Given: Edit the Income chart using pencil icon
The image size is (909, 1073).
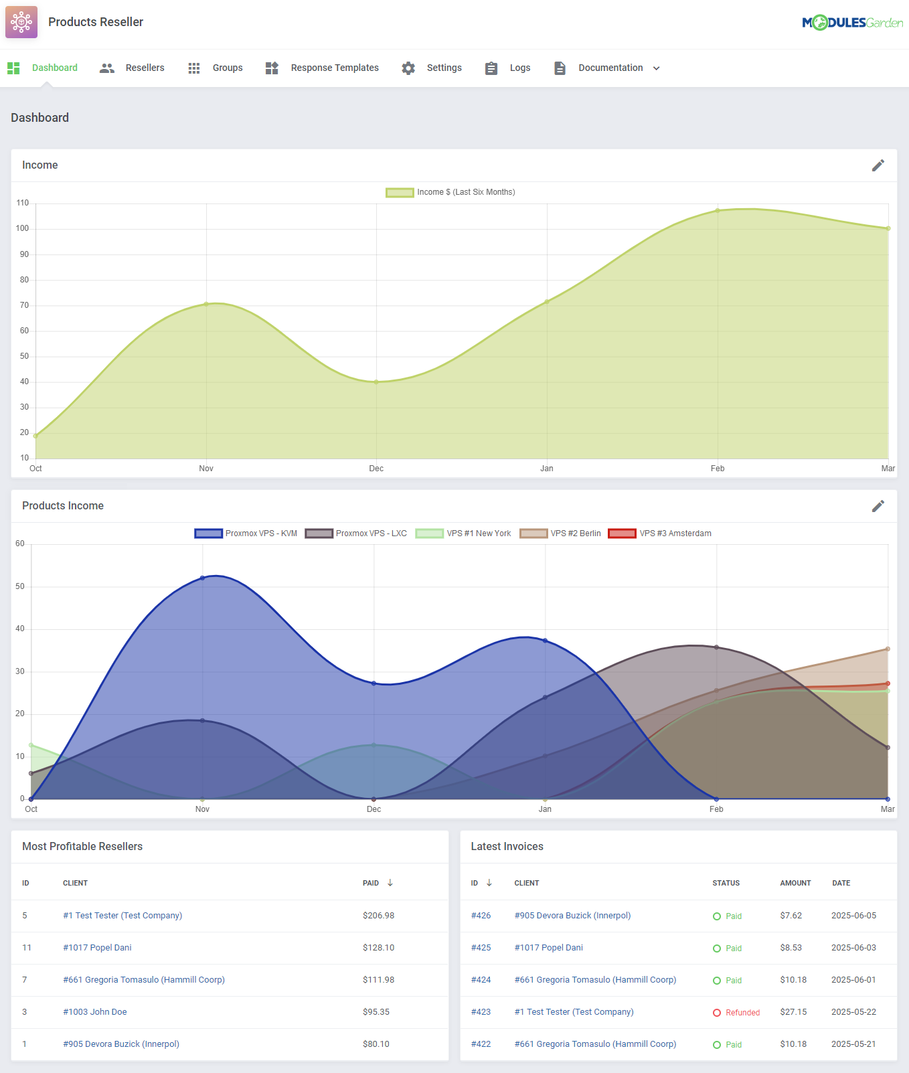Looking at the screenshot, I should click(878, 165).
